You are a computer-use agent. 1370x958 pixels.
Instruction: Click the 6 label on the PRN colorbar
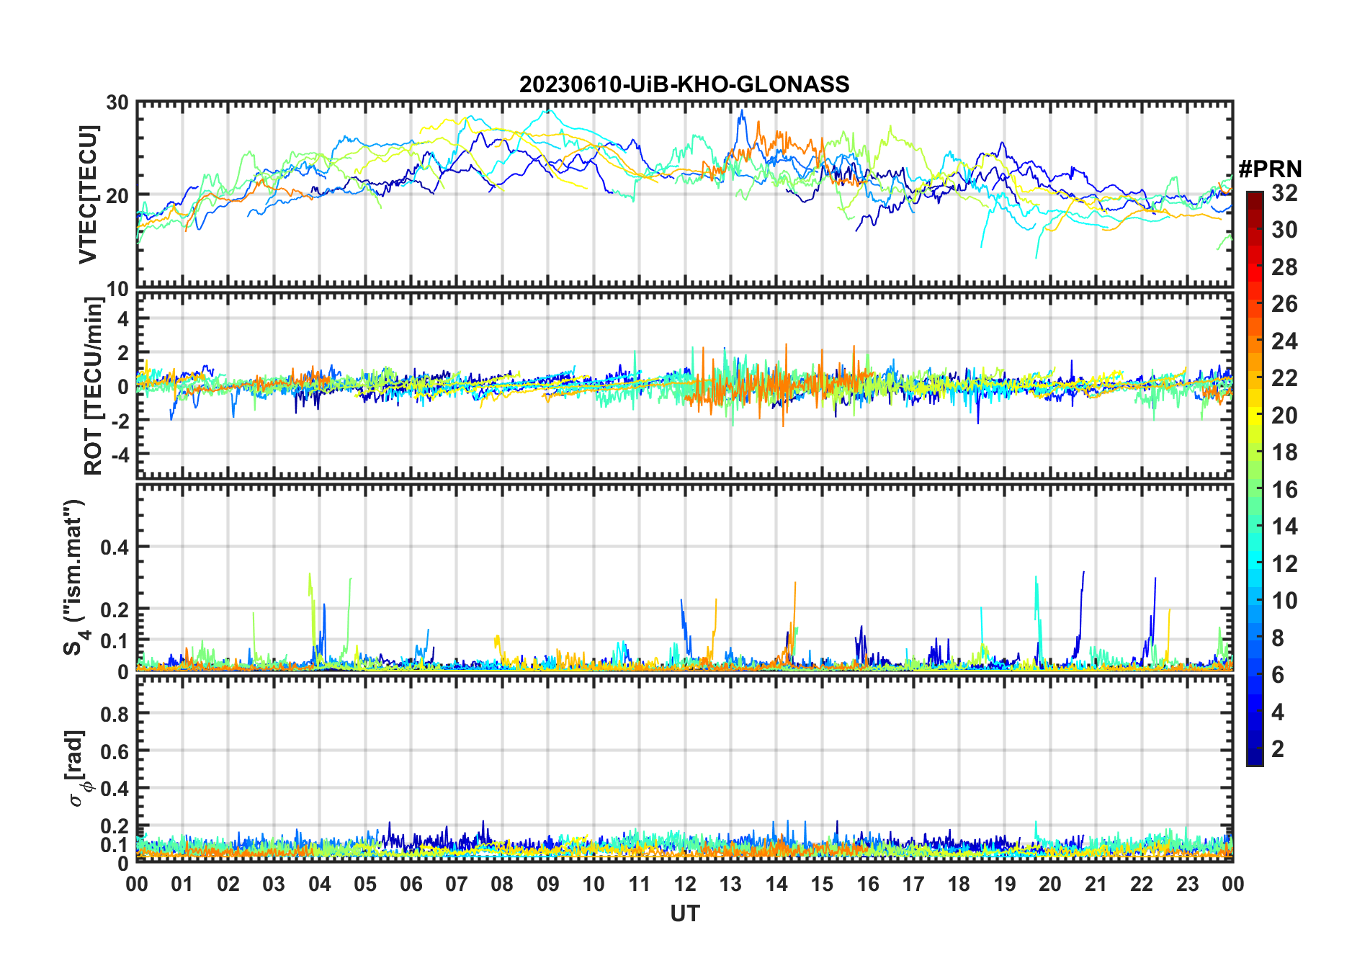(x=1278, y=675)
